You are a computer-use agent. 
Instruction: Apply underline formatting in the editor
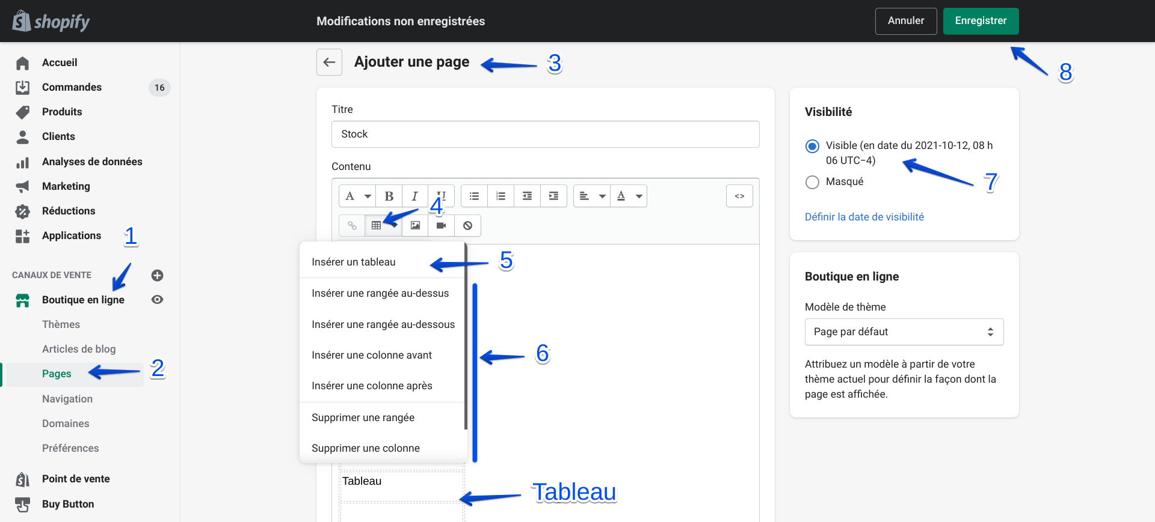[441, 196]
